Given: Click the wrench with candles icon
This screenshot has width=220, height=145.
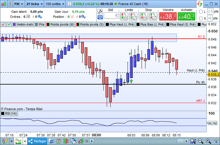Looking at the screenshot, I should [81, 141].
